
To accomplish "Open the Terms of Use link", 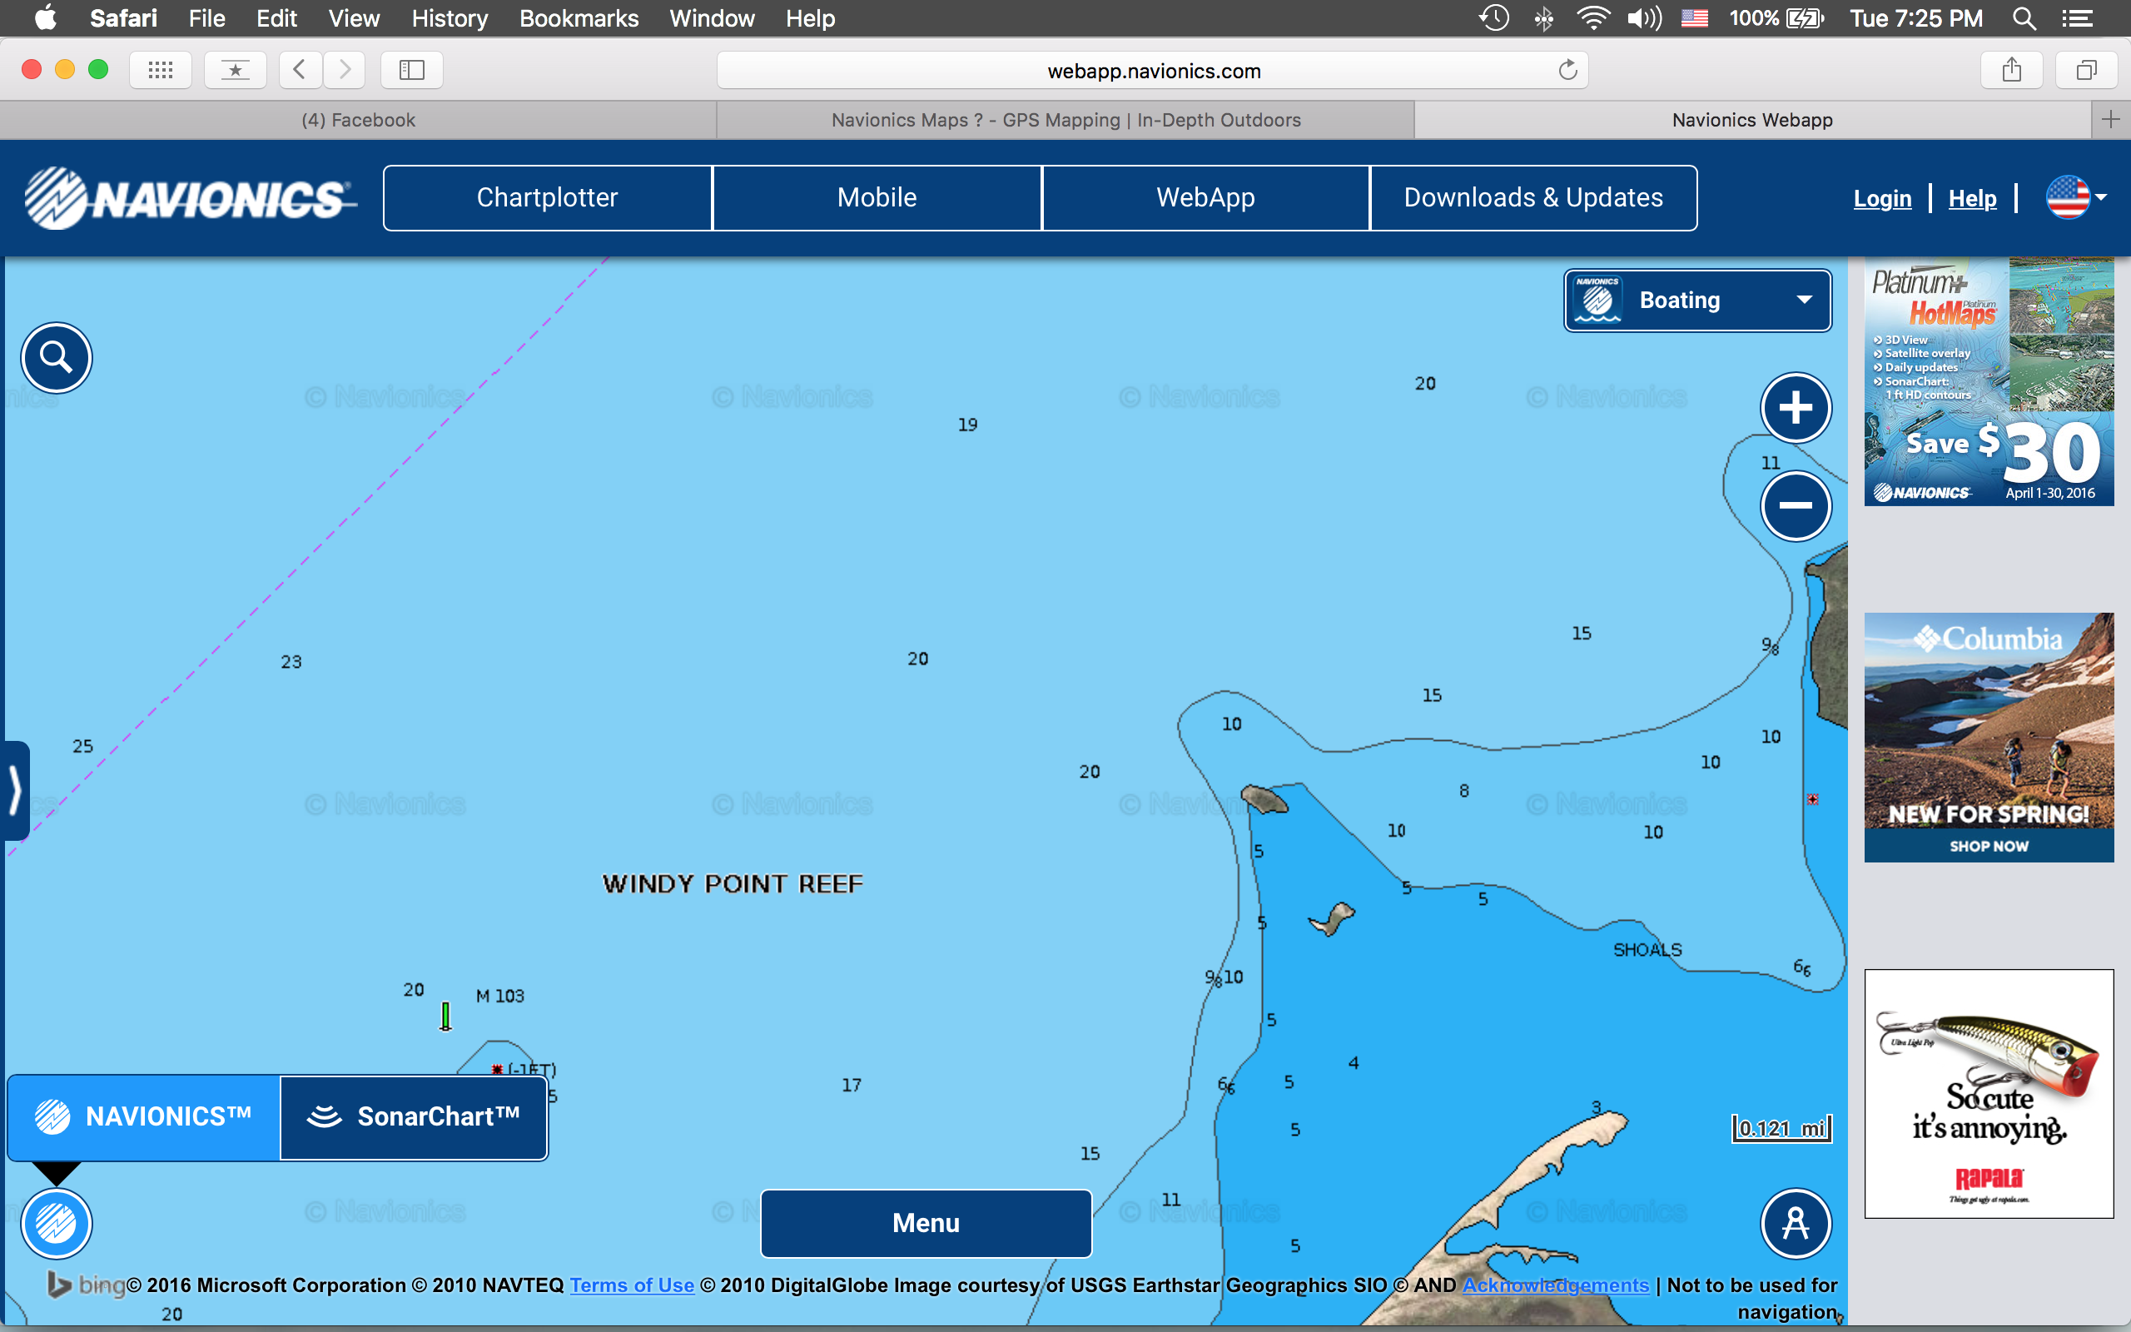I will tap(631, 1285).
